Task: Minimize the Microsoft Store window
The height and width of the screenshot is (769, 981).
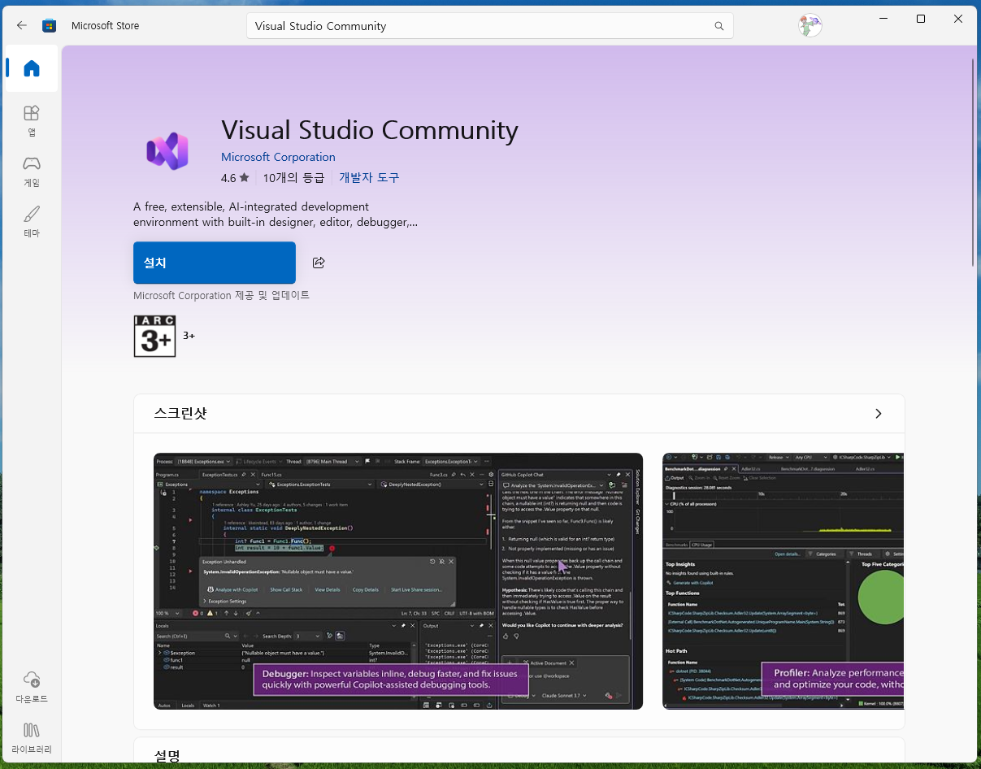Action: [x=883, y=19]
